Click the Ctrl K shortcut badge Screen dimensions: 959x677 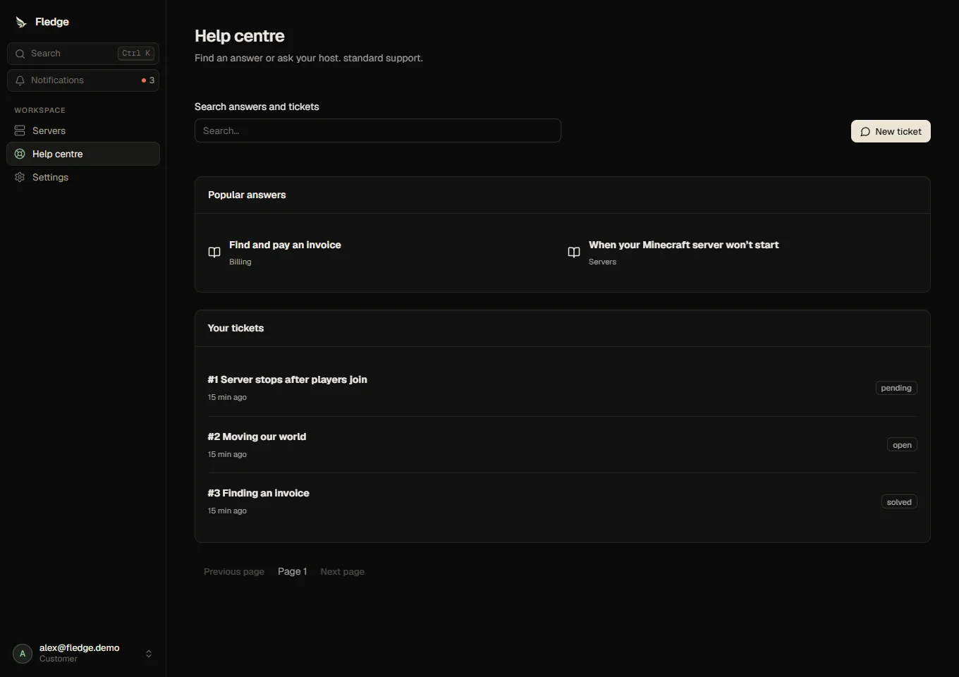(136, 54)
